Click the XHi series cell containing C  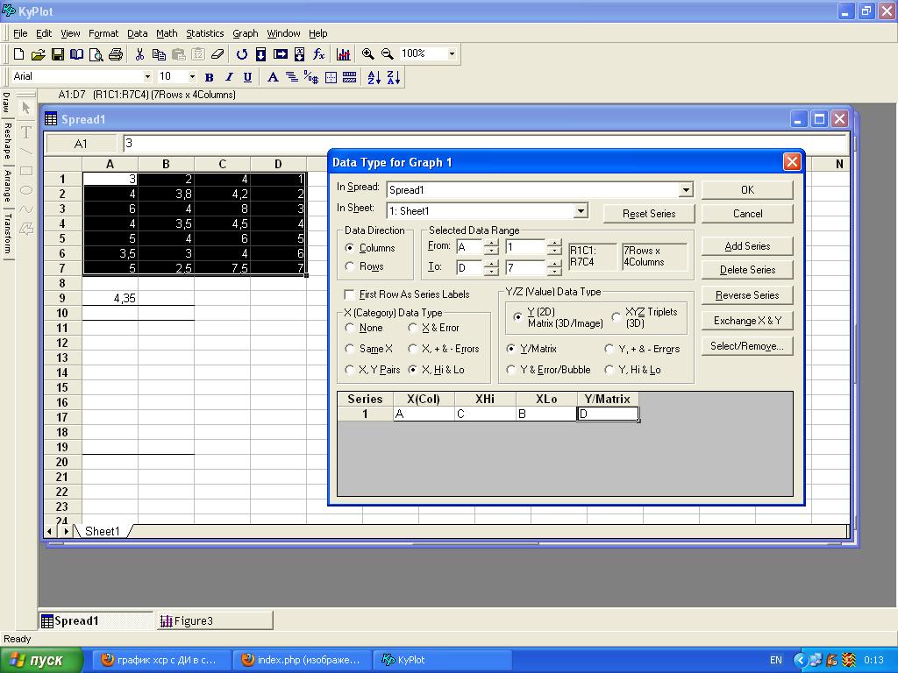point(485,414)
